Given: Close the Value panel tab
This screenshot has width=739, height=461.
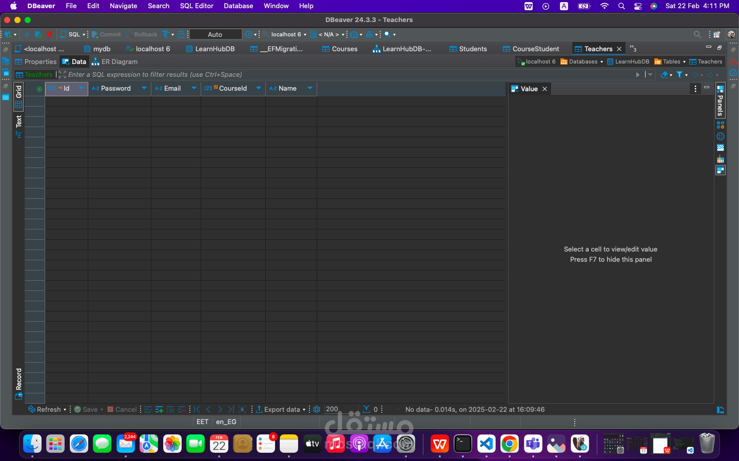Looking at the screenshot, I should coord(545,89).
